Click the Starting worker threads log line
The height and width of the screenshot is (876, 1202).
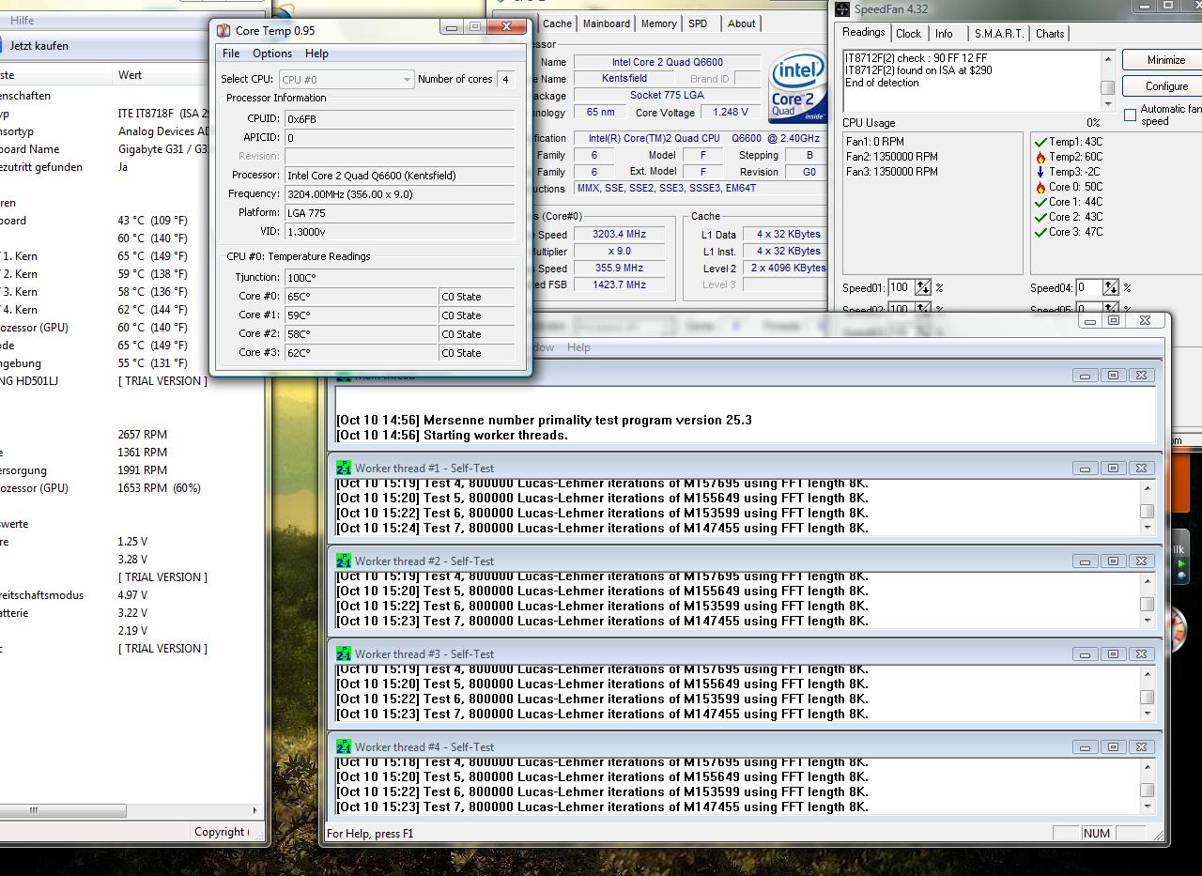click(452, 435)
